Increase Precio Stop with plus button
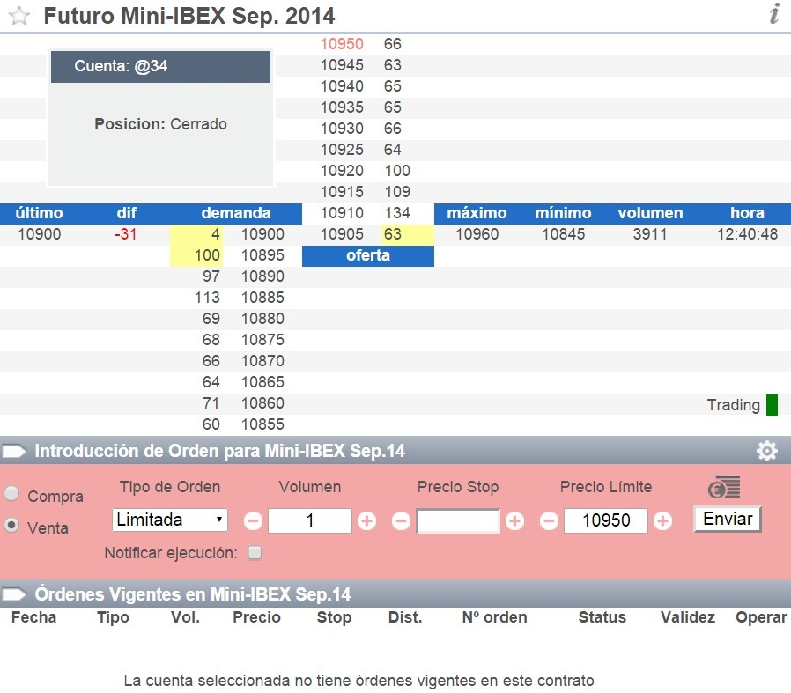791x693 pixels. (x=514, y=521)
